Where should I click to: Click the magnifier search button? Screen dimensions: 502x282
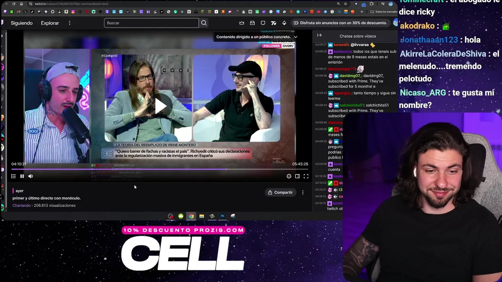pyautogui.click(x=204, y=23)
